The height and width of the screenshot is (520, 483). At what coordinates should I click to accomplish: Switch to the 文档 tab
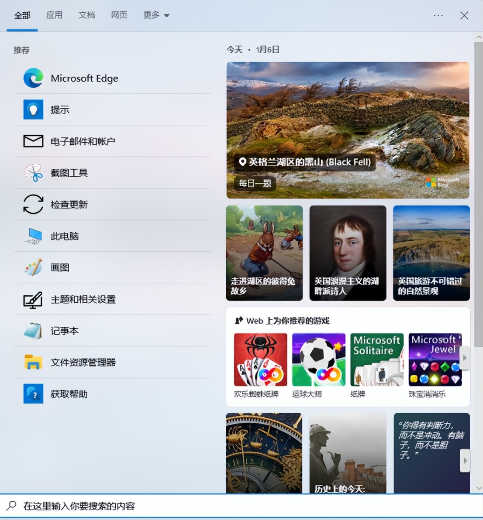coord(86,15)
